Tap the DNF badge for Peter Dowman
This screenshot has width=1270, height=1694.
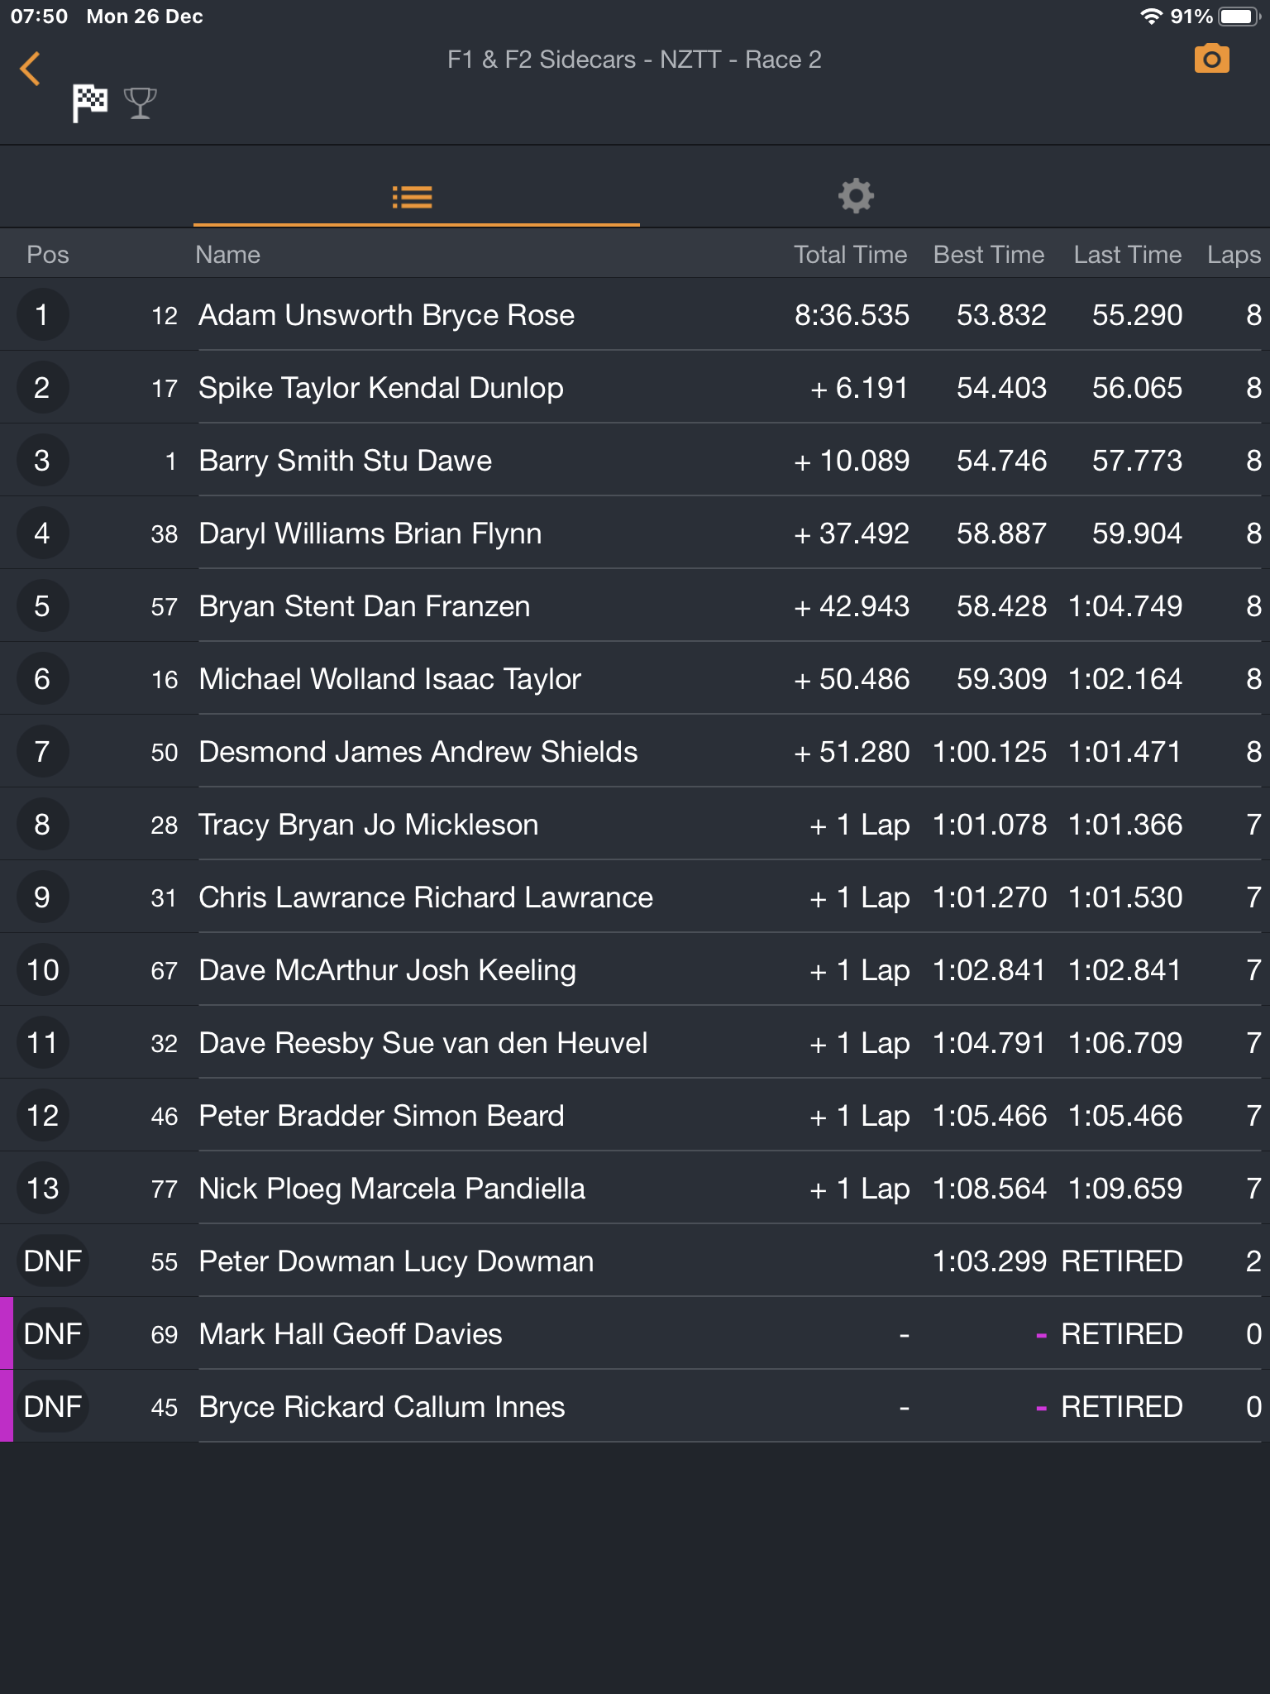pos(52,1261)
